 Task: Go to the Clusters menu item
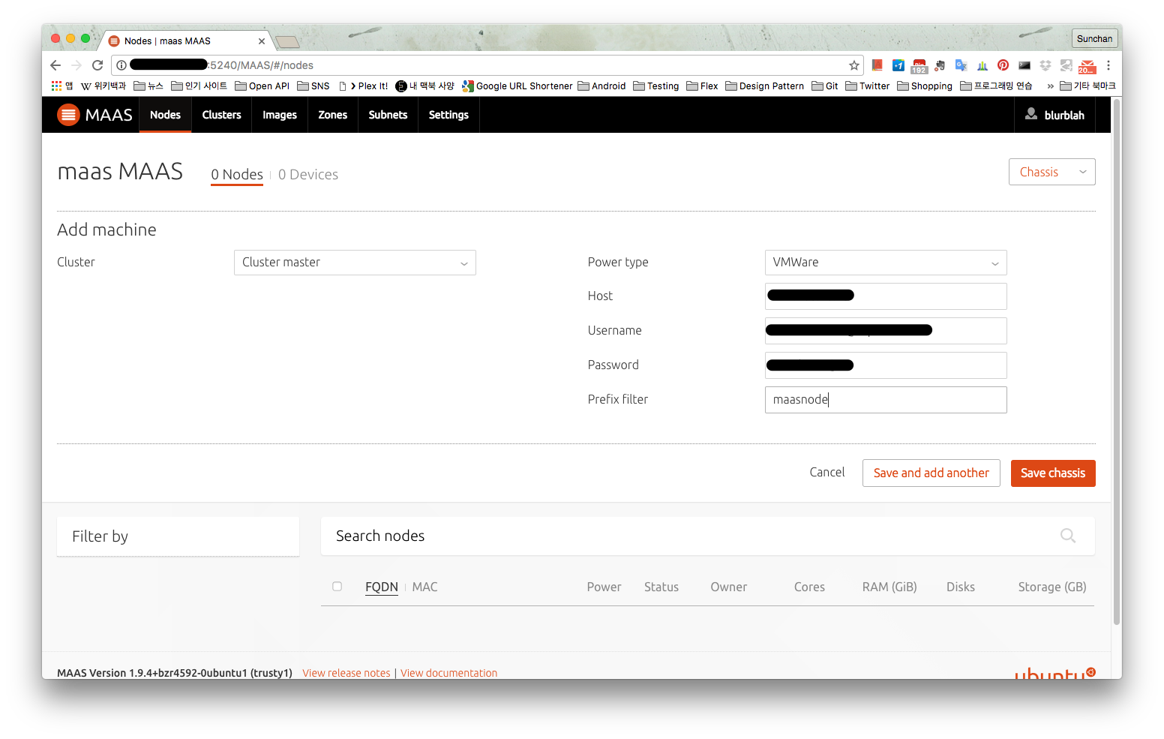point(221,115)
